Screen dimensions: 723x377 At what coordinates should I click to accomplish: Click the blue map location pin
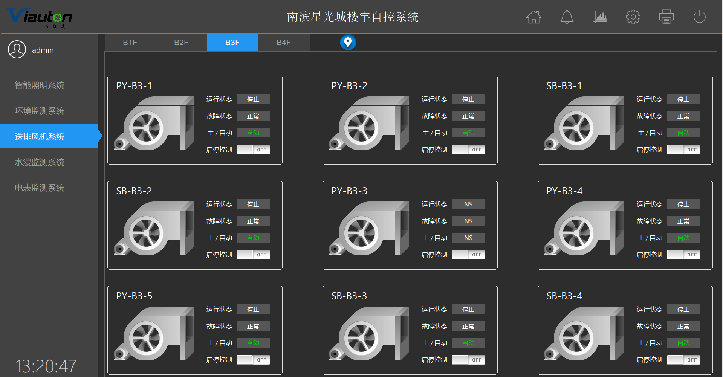pyautogui.click(x=348, y=42)
